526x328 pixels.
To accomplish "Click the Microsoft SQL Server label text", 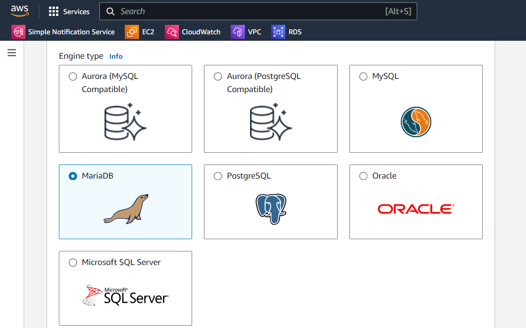I will point(121,262).
